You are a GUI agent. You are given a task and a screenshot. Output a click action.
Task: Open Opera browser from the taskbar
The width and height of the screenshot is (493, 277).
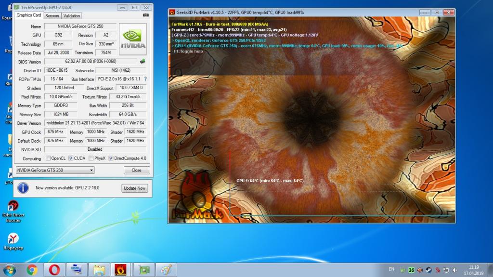pos(54,270)
